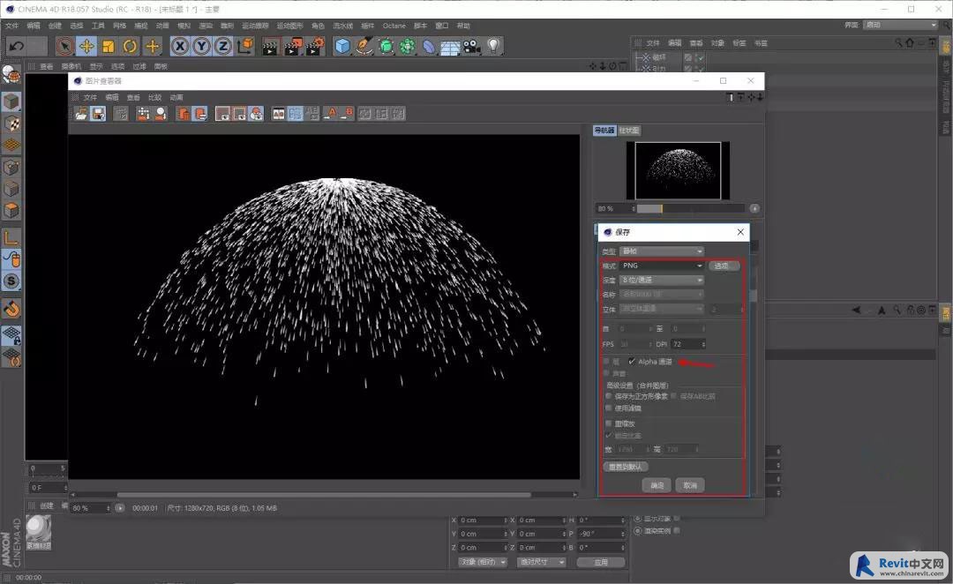Open the 文件 menu in main menu bar
This screenshot has width=953, height=584.
click(12, 26)
